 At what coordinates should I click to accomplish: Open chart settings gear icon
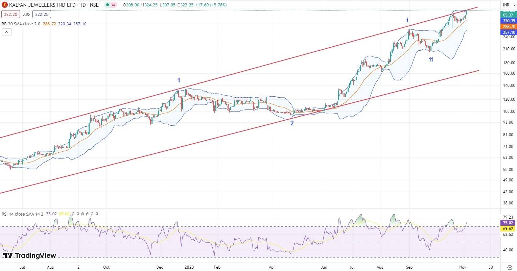pyautogui.click(x=509, y=267)
